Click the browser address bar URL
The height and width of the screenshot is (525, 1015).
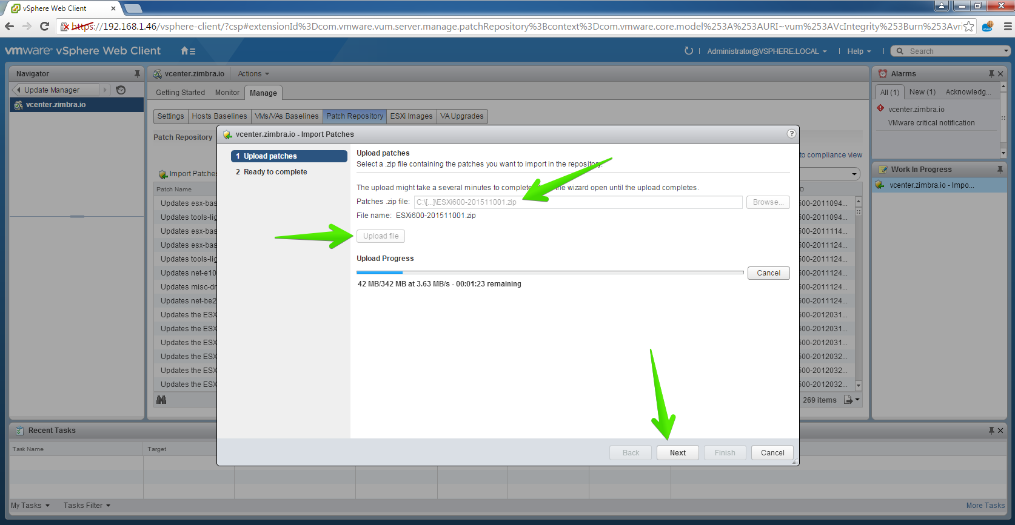click(x=515, y=27)
